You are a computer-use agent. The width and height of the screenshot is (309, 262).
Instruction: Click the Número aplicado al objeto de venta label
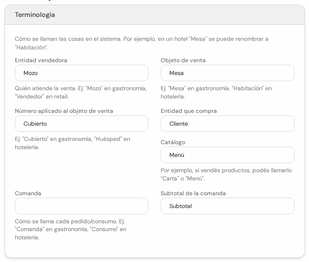64,111
